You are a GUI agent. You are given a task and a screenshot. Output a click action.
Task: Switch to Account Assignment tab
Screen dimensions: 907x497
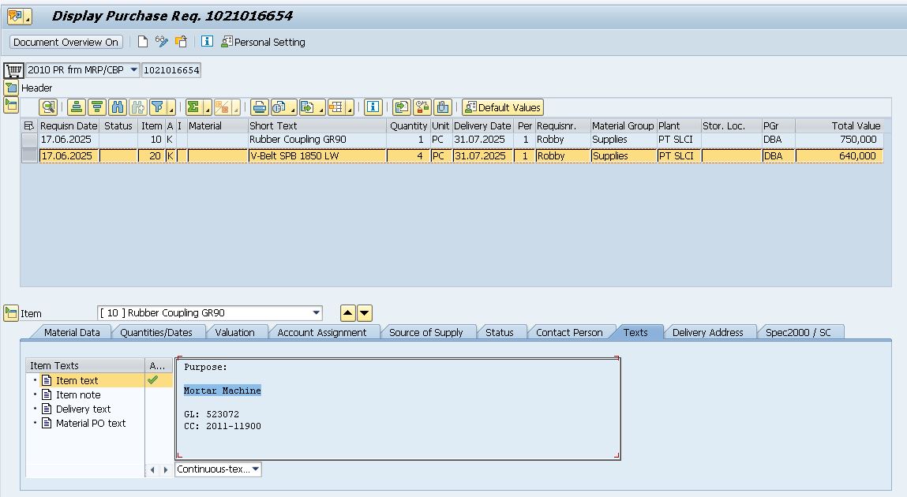(x=321, y=332)
